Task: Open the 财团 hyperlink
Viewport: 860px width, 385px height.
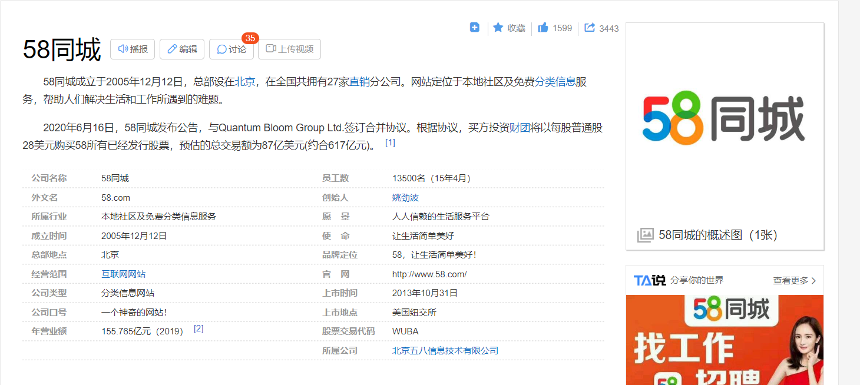Action: coord(519,128)
